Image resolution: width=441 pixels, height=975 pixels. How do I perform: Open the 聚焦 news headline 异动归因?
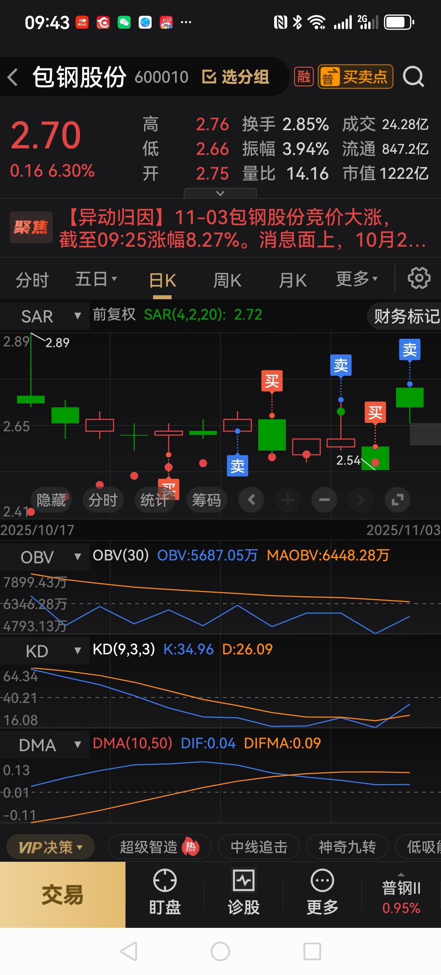pyautogui.click(x=220, y=228)
